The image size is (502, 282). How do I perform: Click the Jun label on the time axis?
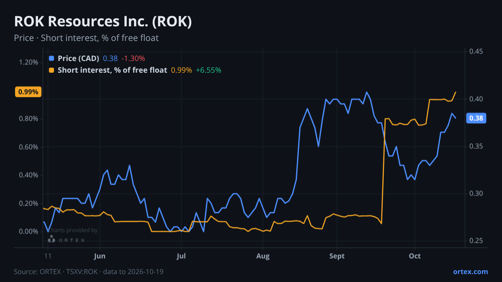pos(100,256)
